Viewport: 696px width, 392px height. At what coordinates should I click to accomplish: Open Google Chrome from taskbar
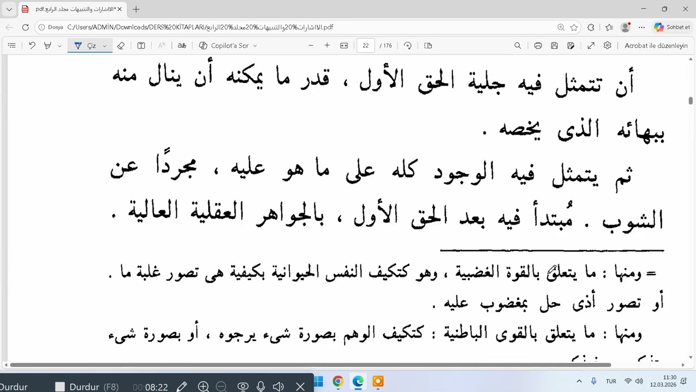pyautogui.click(x=338, y=382)
